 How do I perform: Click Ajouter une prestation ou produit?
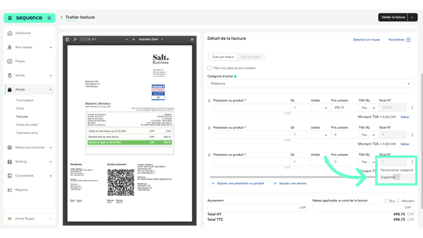238,183
